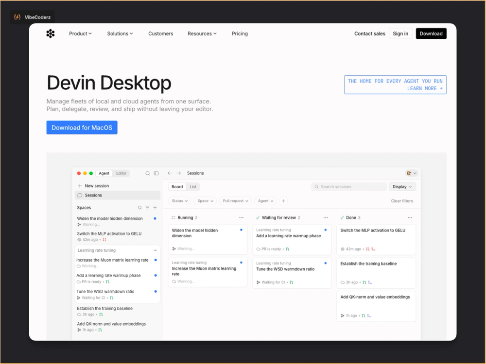This screenshot has height=364, width=486.
Task: Switch to Agent mode toggle
Action: click(x=104, y=173)
